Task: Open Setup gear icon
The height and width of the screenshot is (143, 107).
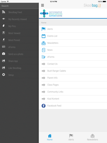Action: [x=4, y=74]
